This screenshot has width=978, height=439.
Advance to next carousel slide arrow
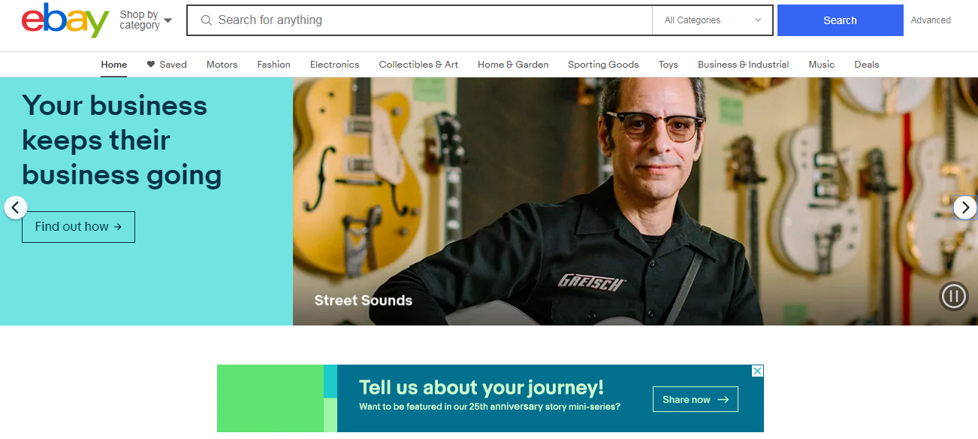tap(965, 207)
